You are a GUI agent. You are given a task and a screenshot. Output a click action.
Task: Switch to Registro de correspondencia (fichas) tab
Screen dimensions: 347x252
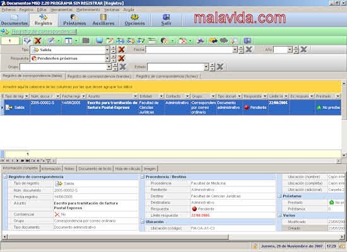167,76
